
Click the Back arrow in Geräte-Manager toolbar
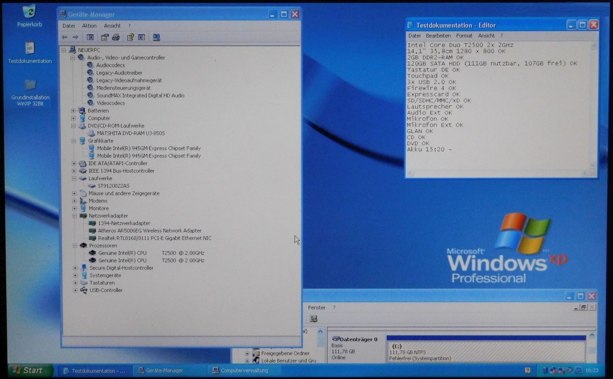point(64,37)
